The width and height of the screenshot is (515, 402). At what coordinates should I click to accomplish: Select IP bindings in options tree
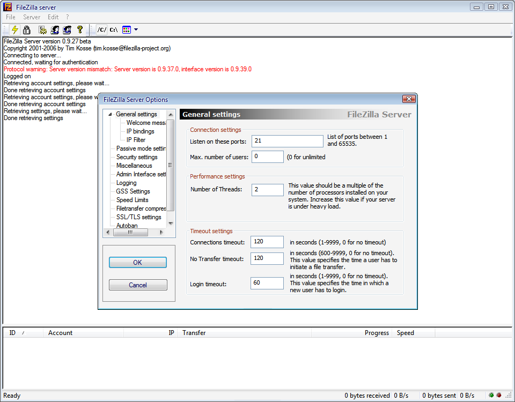pos(140,131)
